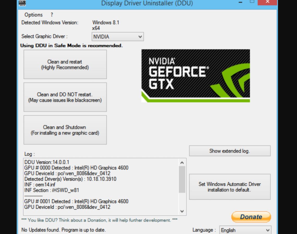Click the yellow Donate button
The image size is (297, 234).
click(251, 217)
